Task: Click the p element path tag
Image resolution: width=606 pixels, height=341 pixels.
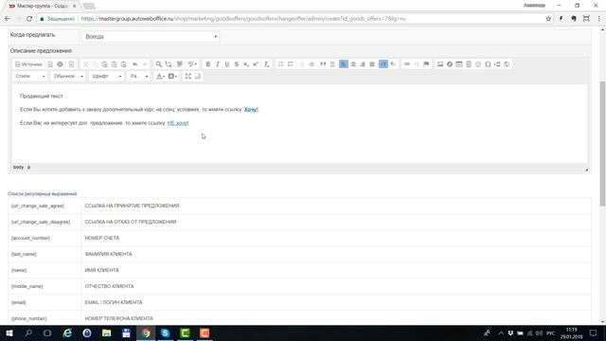Action: click(28, 167)
